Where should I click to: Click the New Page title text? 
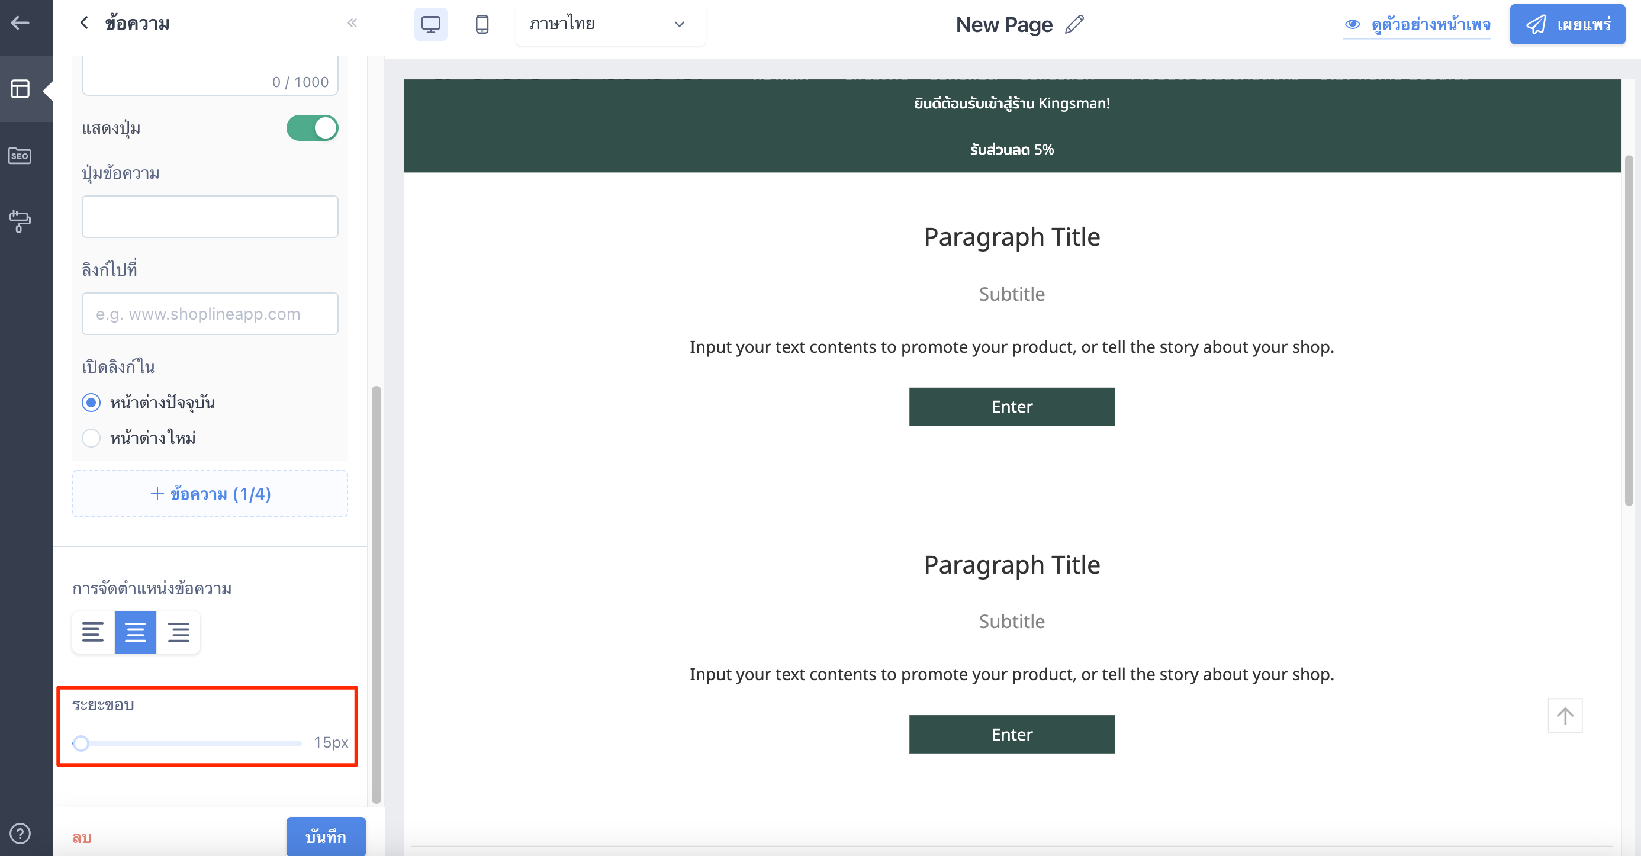pyautogui.click(x=1005, y=25)
